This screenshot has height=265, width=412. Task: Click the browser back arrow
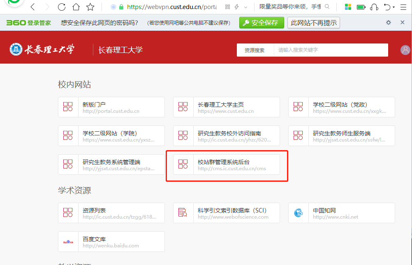tap(33, 7)
